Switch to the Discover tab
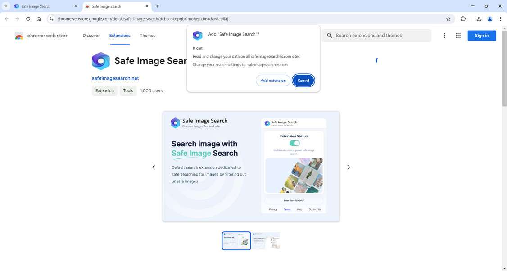Viewport: 507px width, 271px height. coord(91,36)
